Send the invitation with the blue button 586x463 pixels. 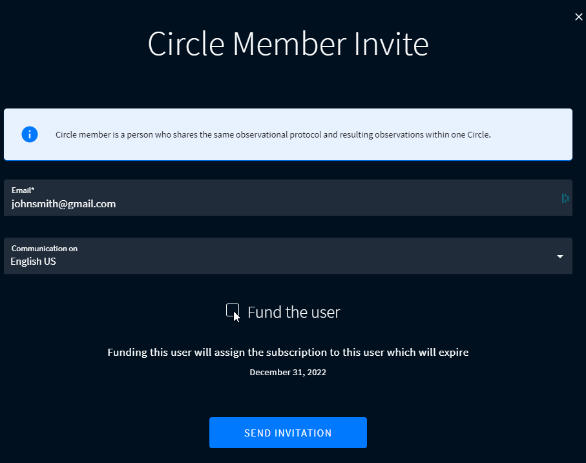pos(288,433)
